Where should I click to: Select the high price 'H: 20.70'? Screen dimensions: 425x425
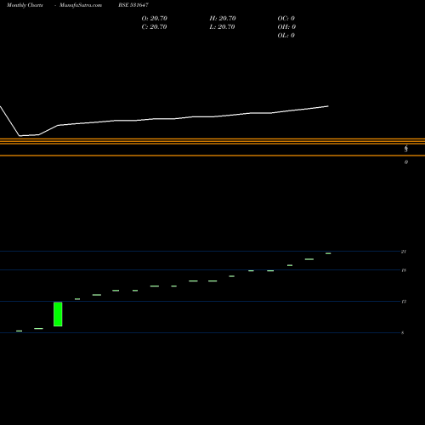pos(223,19)
